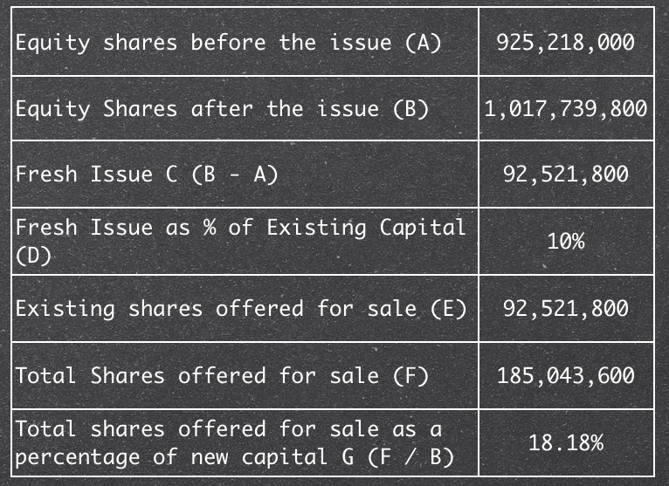669x486 pixels.
Task: Click the '(E)' marker after 'offered for sale'
Action: pyautogui.click(x=449, y=309)
